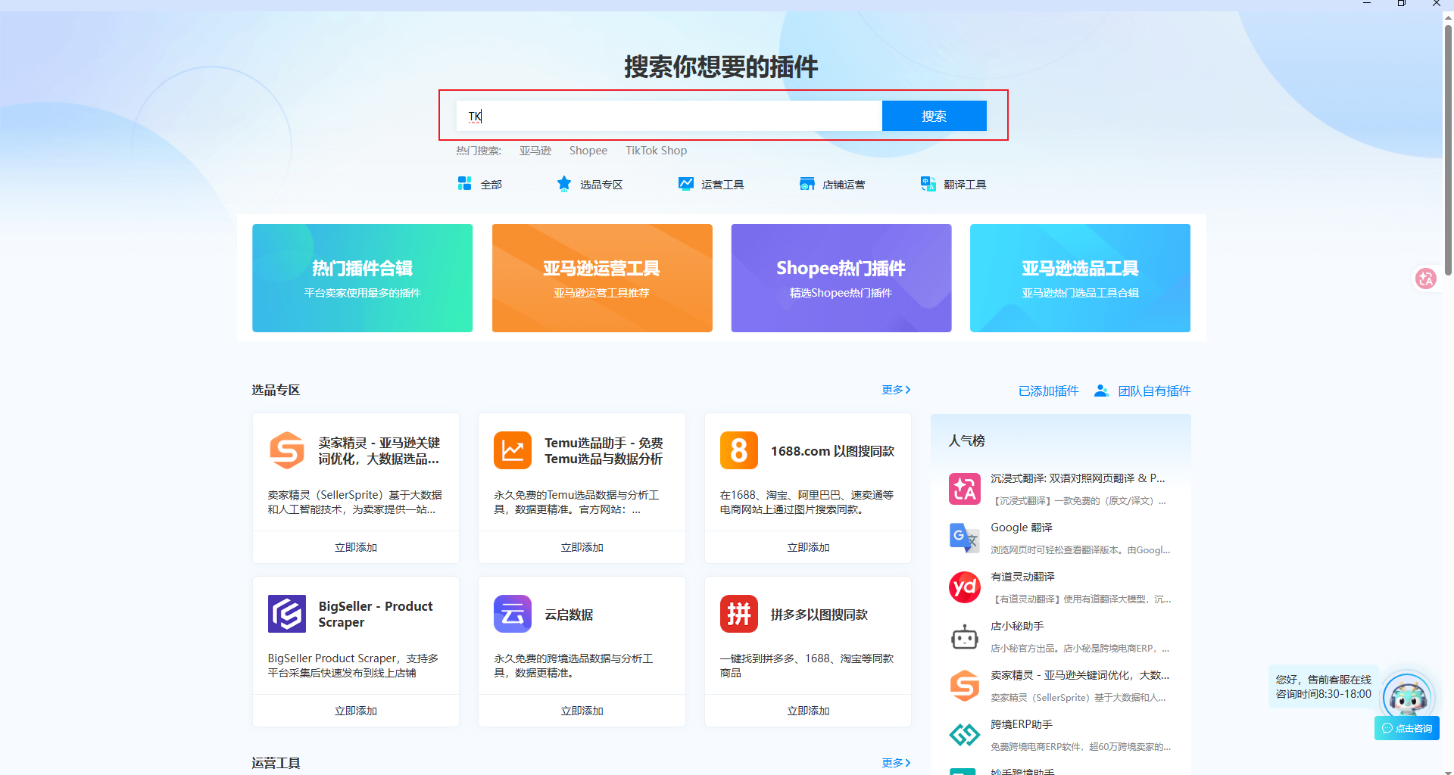Click the 沉浸式翻译 icon in 人气榜
The height and width of the screenshot is (775, 1454).
[x=965, y=489]
